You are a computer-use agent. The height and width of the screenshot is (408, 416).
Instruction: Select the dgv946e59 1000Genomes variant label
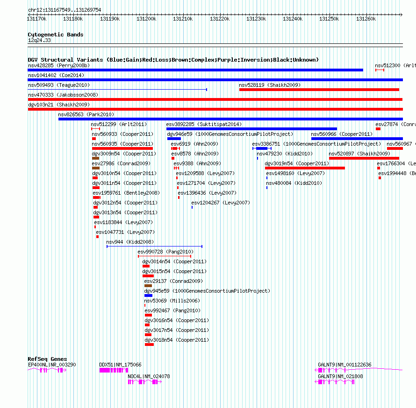(230, 134)
